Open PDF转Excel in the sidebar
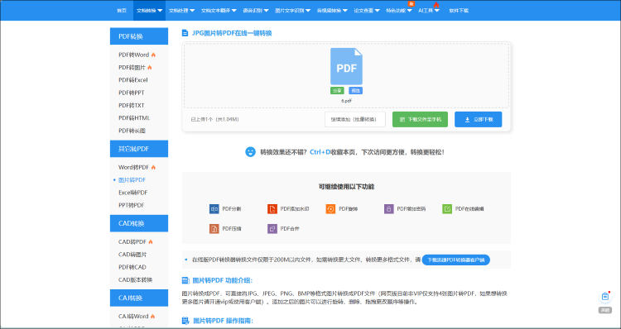Viewport: 621px width, 329px height. point(133,80)
